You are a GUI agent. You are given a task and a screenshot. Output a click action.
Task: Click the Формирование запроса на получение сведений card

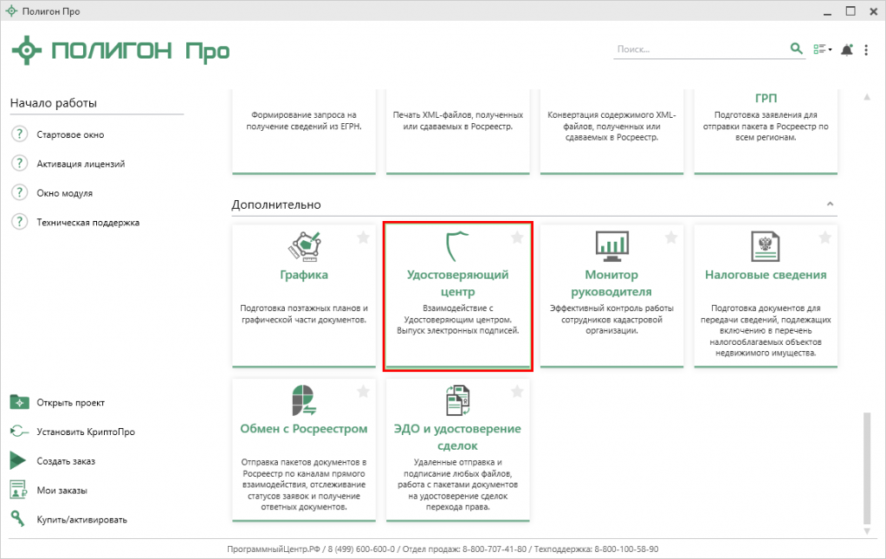point(304,131)
